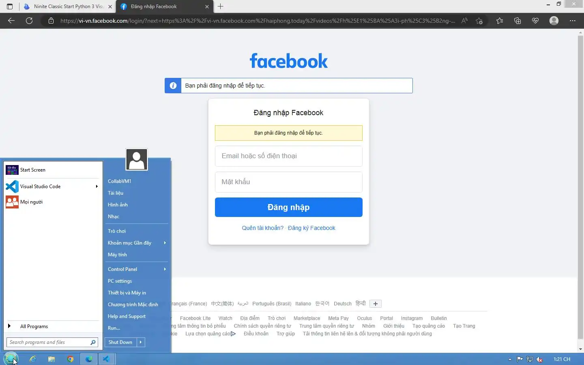Close the Ninite Classic Start tab

[x=110, y=6]
